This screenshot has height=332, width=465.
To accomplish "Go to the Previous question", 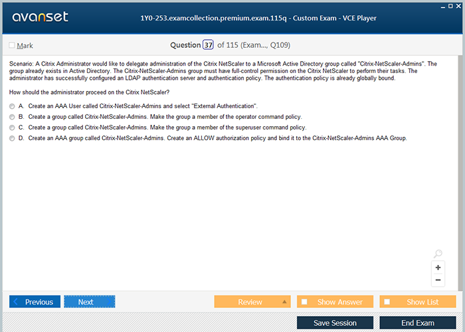I will [35, 301].
